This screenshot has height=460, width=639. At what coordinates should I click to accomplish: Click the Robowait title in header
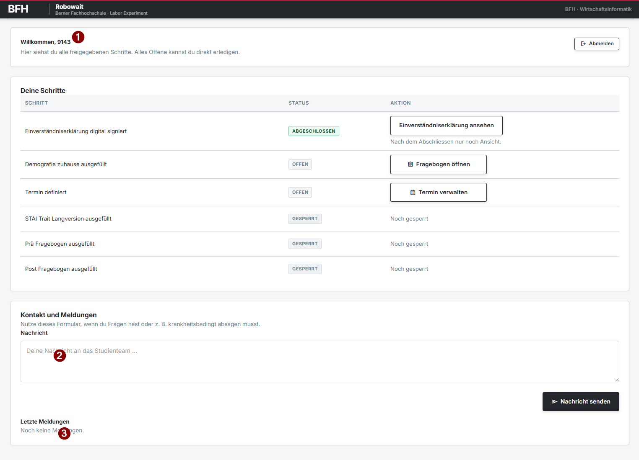click(69, 7)
